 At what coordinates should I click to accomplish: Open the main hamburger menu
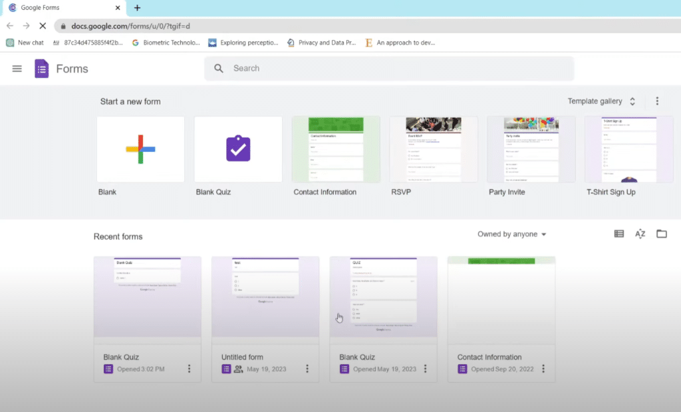coord(17,69)
